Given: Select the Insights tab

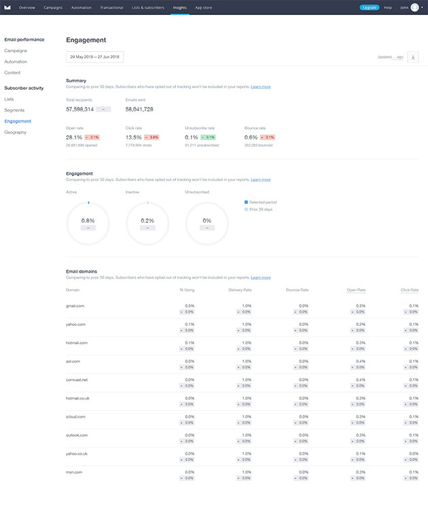Looking at the screenshot, I should pos(180,7).
